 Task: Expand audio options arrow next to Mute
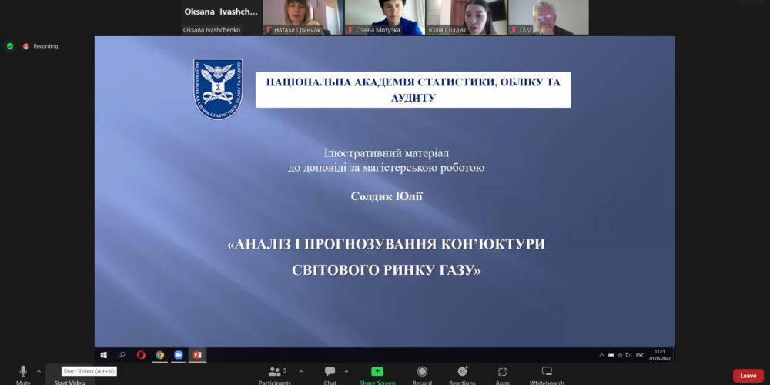click(38, 371)
